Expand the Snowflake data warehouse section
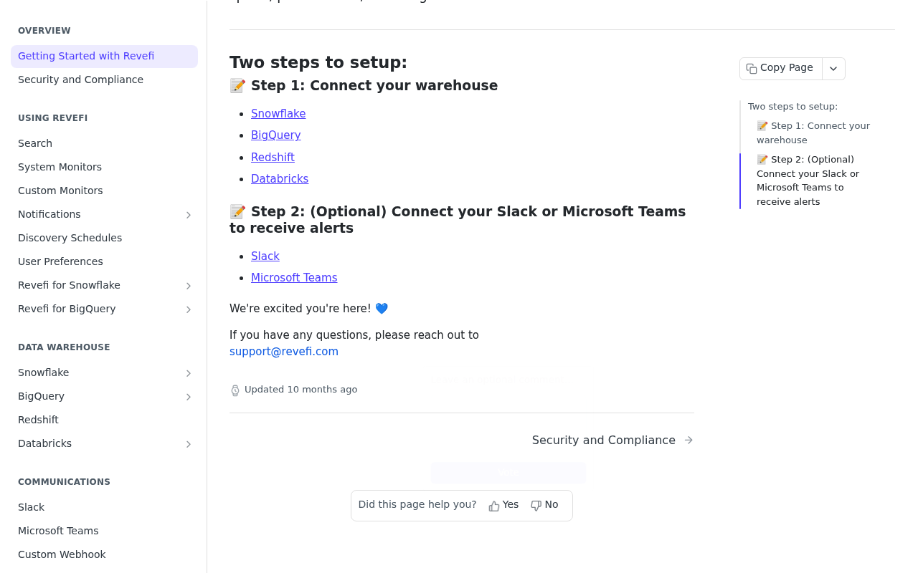The height and width of the screenshot is (573, 918). tap(189, 373)
